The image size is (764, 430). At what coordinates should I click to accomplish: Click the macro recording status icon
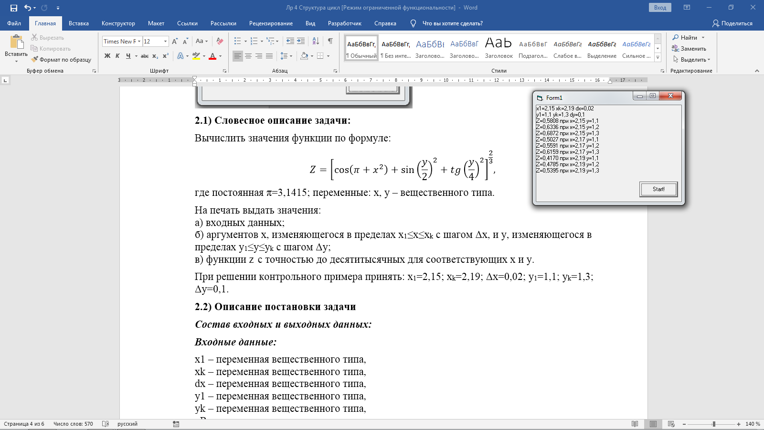176,424
